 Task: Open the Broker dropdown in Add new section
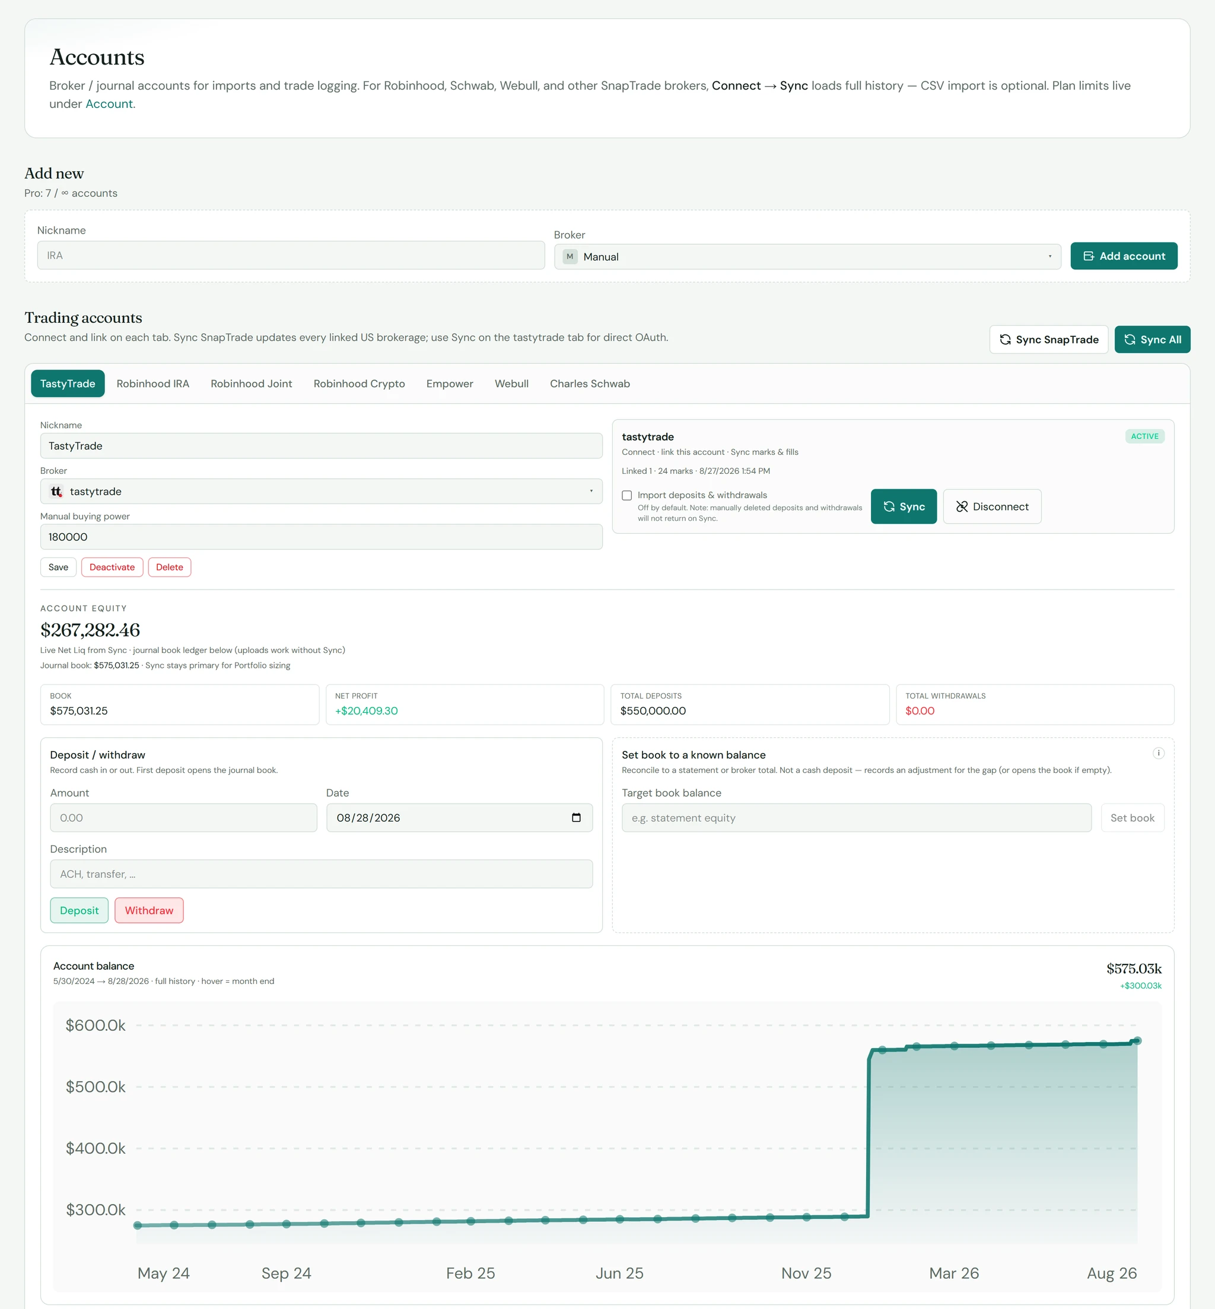click(x=807, y=257)
